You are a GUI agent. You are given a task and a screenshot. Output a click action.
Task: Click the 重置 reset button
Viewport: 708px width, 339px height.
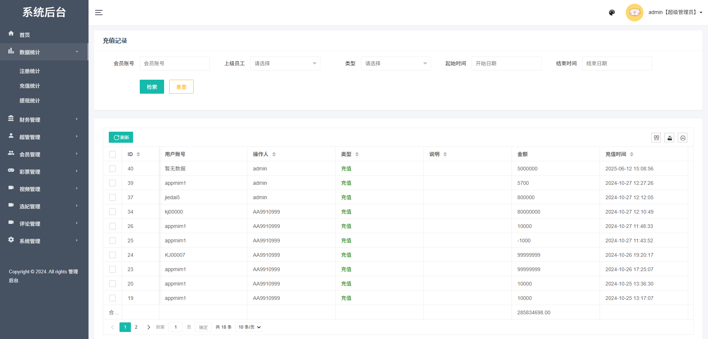coord(181,86)
